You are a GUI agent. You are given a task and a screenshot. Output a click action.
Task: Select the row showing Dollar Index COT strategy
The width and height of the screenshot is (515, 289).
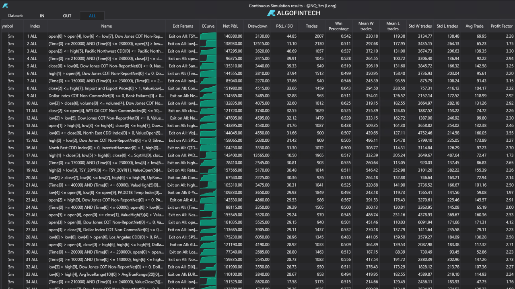(107, 96)
